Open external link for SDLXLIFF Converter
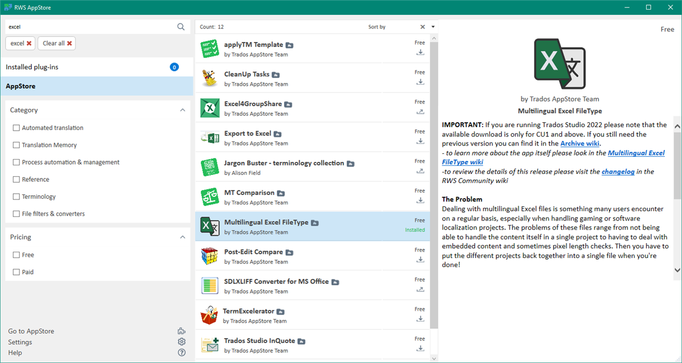The height and width of the screenshot is (363, 682). click(420, 289)
